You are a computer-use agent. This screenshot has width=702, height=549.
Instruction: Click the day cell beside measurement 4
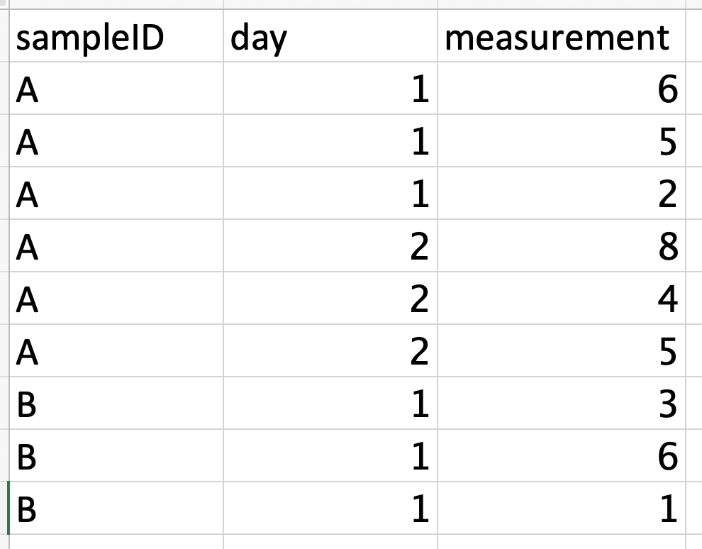(330, 300)
